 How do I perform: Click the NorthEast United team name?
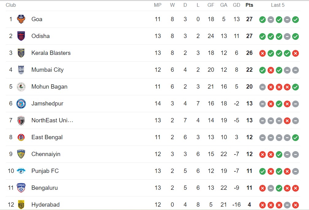[52, 120]
